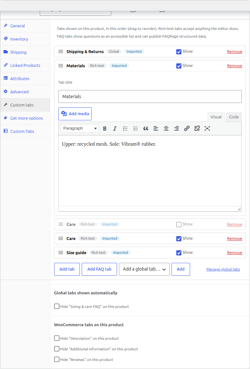Image resolution: width=250 pixels, height=369 pixels.
Task: Align text right in editor
Action: tap(176, 128)
